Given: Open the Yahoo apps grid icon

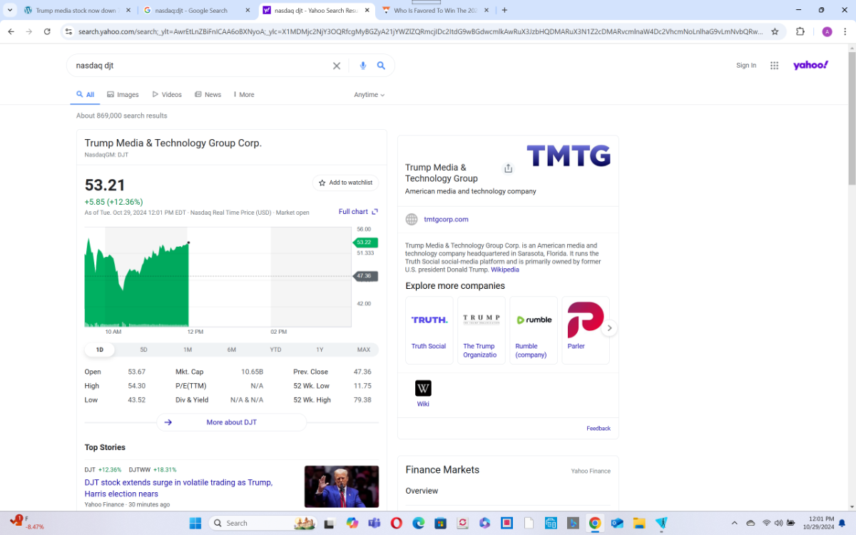Looking at the screenshot, I should (x=774, y=66).
